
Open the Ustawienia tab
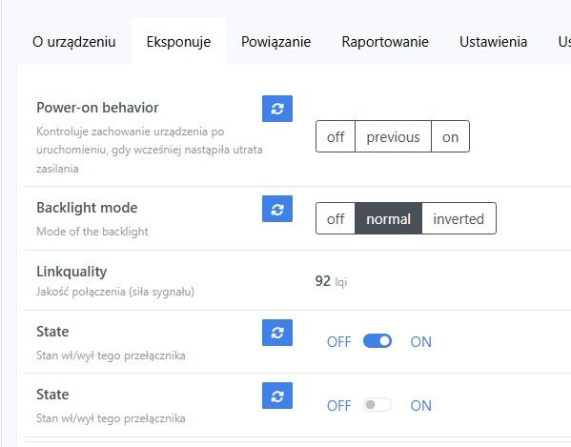[x=493, y=42]
